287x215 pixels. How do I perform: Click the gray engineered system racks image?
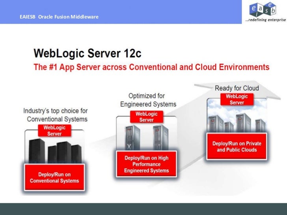click(146, 138)
